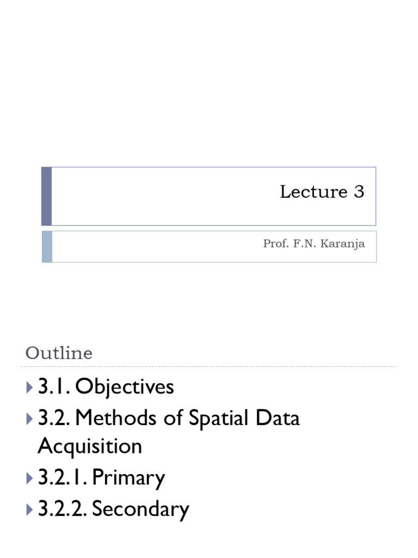Click the number 3.2.2. in the last bullet
The width and height of the screenshot is (418, 558).
62,509
